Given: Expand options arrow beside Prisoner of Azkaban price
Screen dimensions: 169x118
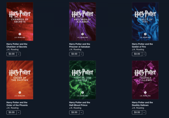Looking at the screenshot, I should pos(81,54).
